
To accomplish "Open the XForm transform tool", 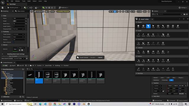I will [139, 69].
